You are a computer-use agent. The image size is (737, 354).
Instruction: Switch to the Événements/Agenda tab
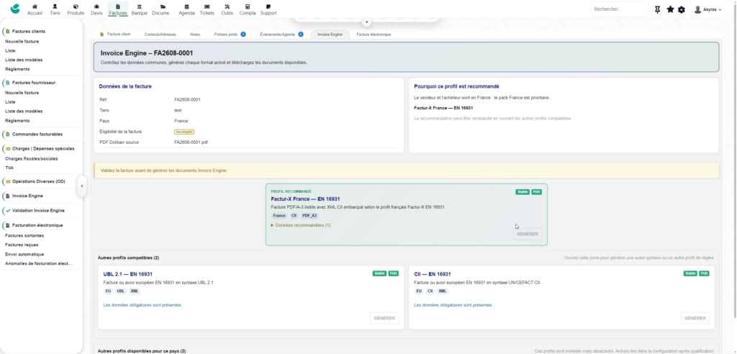281,35
